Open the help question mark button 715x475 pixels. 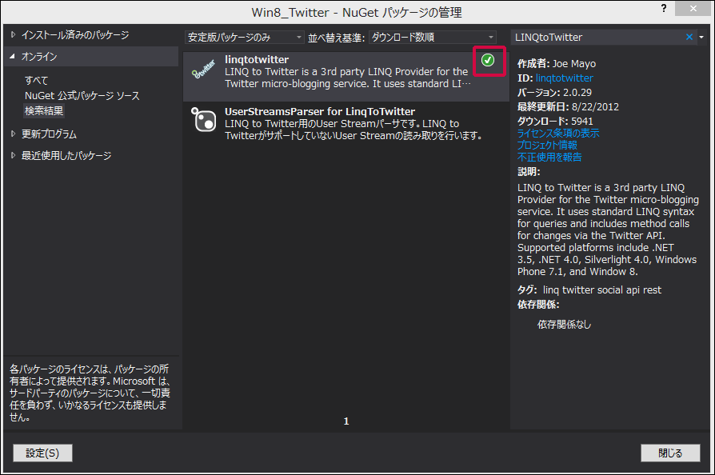[x=664, y=8]
